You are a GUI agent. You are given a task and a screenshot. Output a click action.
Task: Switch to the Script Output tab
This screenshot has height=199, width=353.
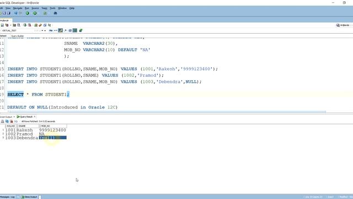6,117
